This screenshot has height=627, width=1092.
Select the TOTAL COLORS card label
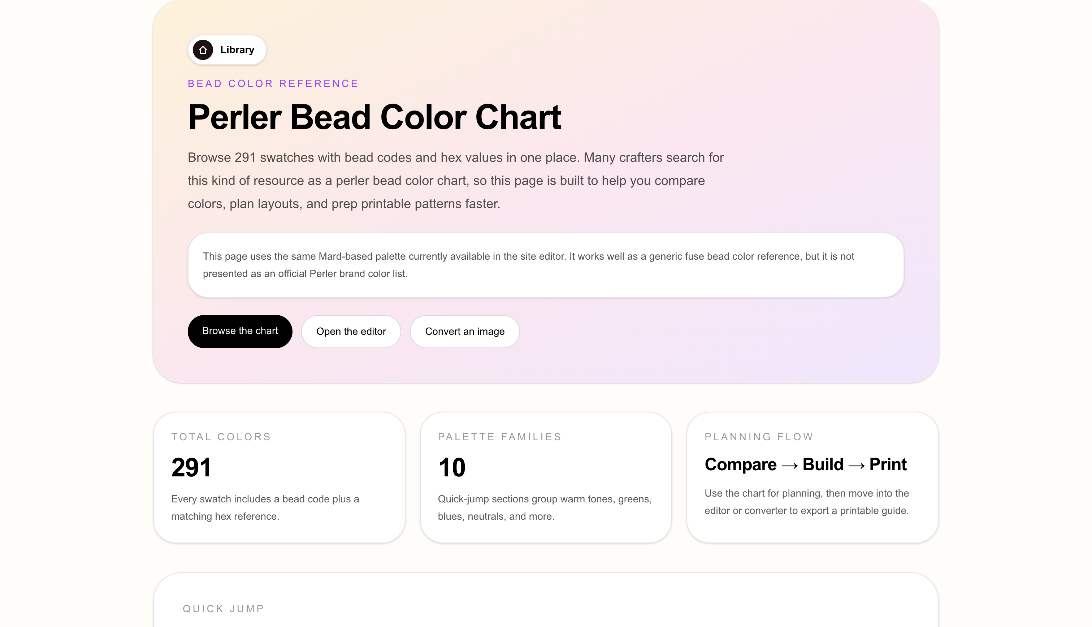(x=221, y=437)
